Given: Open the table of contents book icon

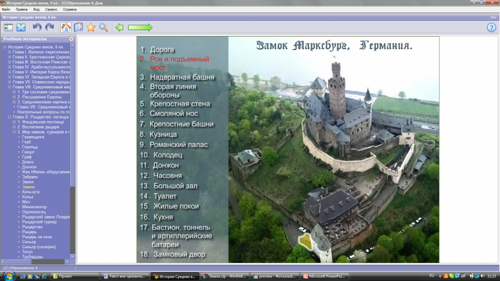Looking at the screenshot, I should [79, 27].
